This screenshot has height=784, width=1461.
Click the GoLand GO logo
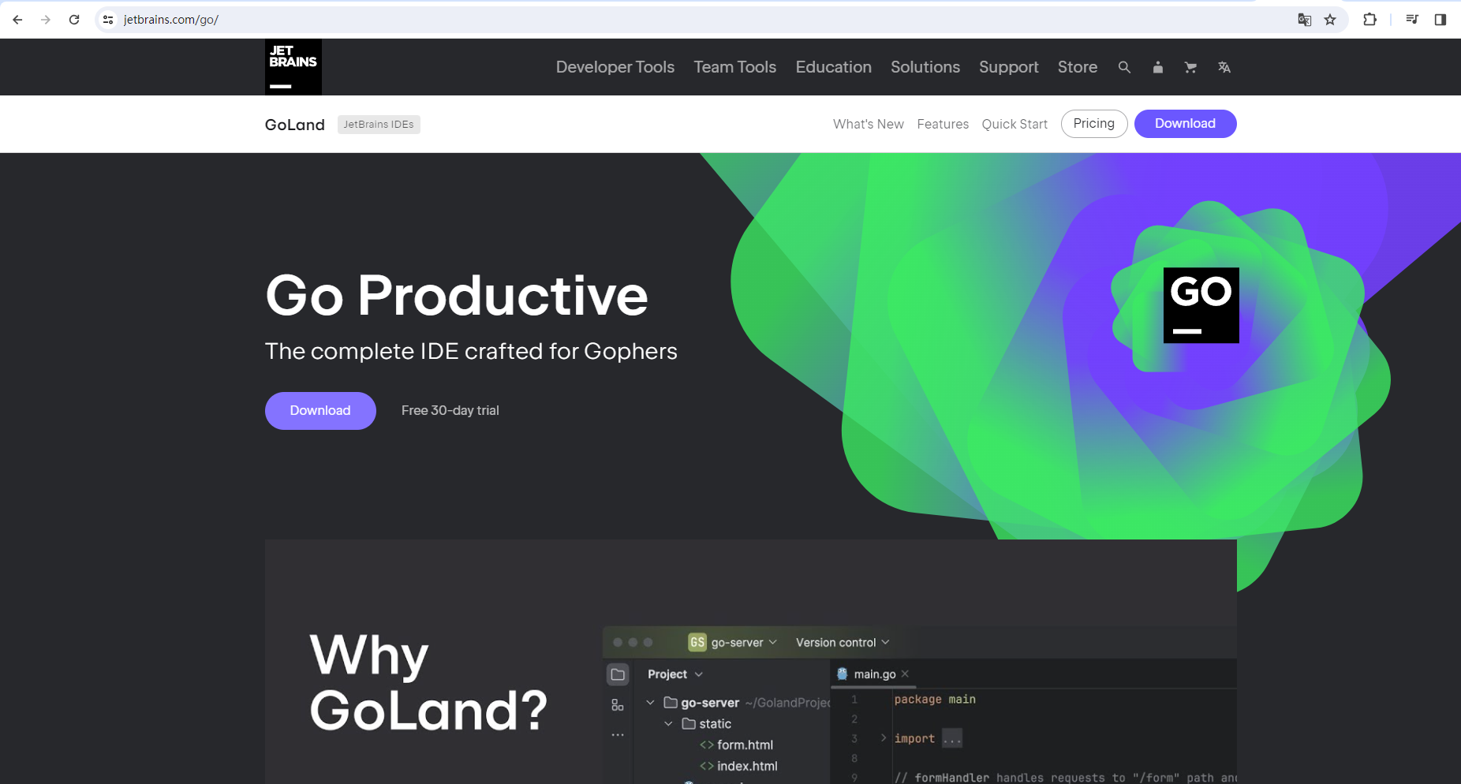click(x=1201, y=305)
